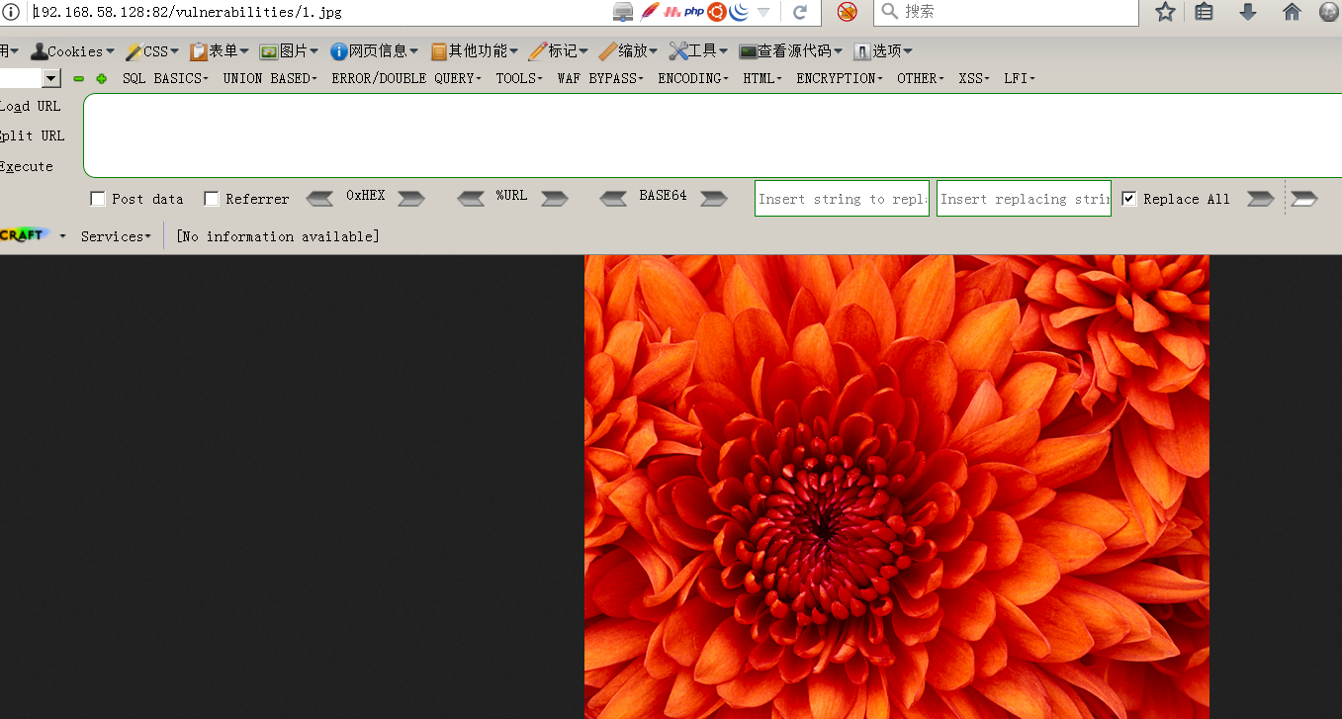Open the 工具 (Tools) menu
The width and height of the screenshot is (1342, 719).
698,51
